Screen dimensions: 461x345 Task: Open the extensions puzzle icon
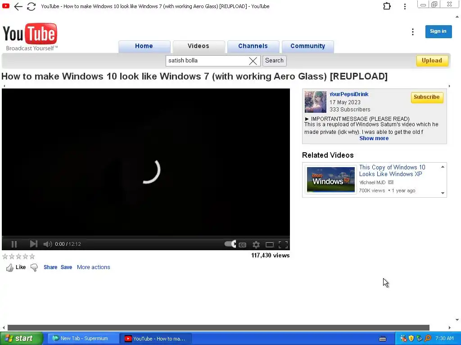[387, 6]
